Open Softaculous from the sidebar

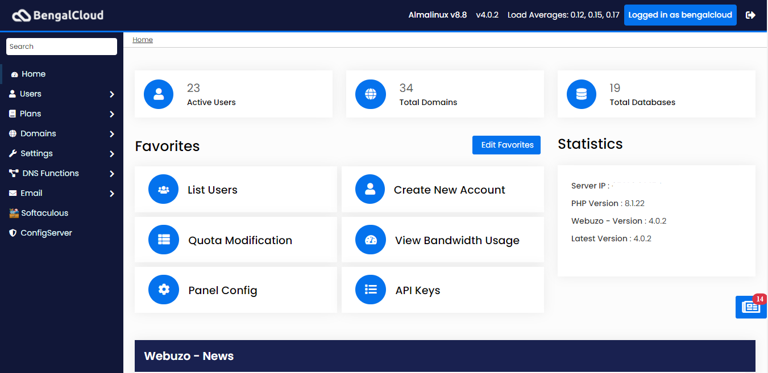pyautogui.click(x=44, y=213)
